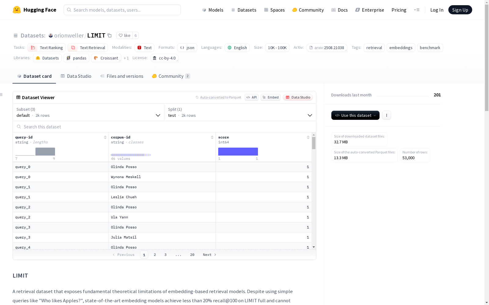Click the cc-by-4.0 license tag
Viewport: 489px width, 305px height.
click(x=164, y=58)
